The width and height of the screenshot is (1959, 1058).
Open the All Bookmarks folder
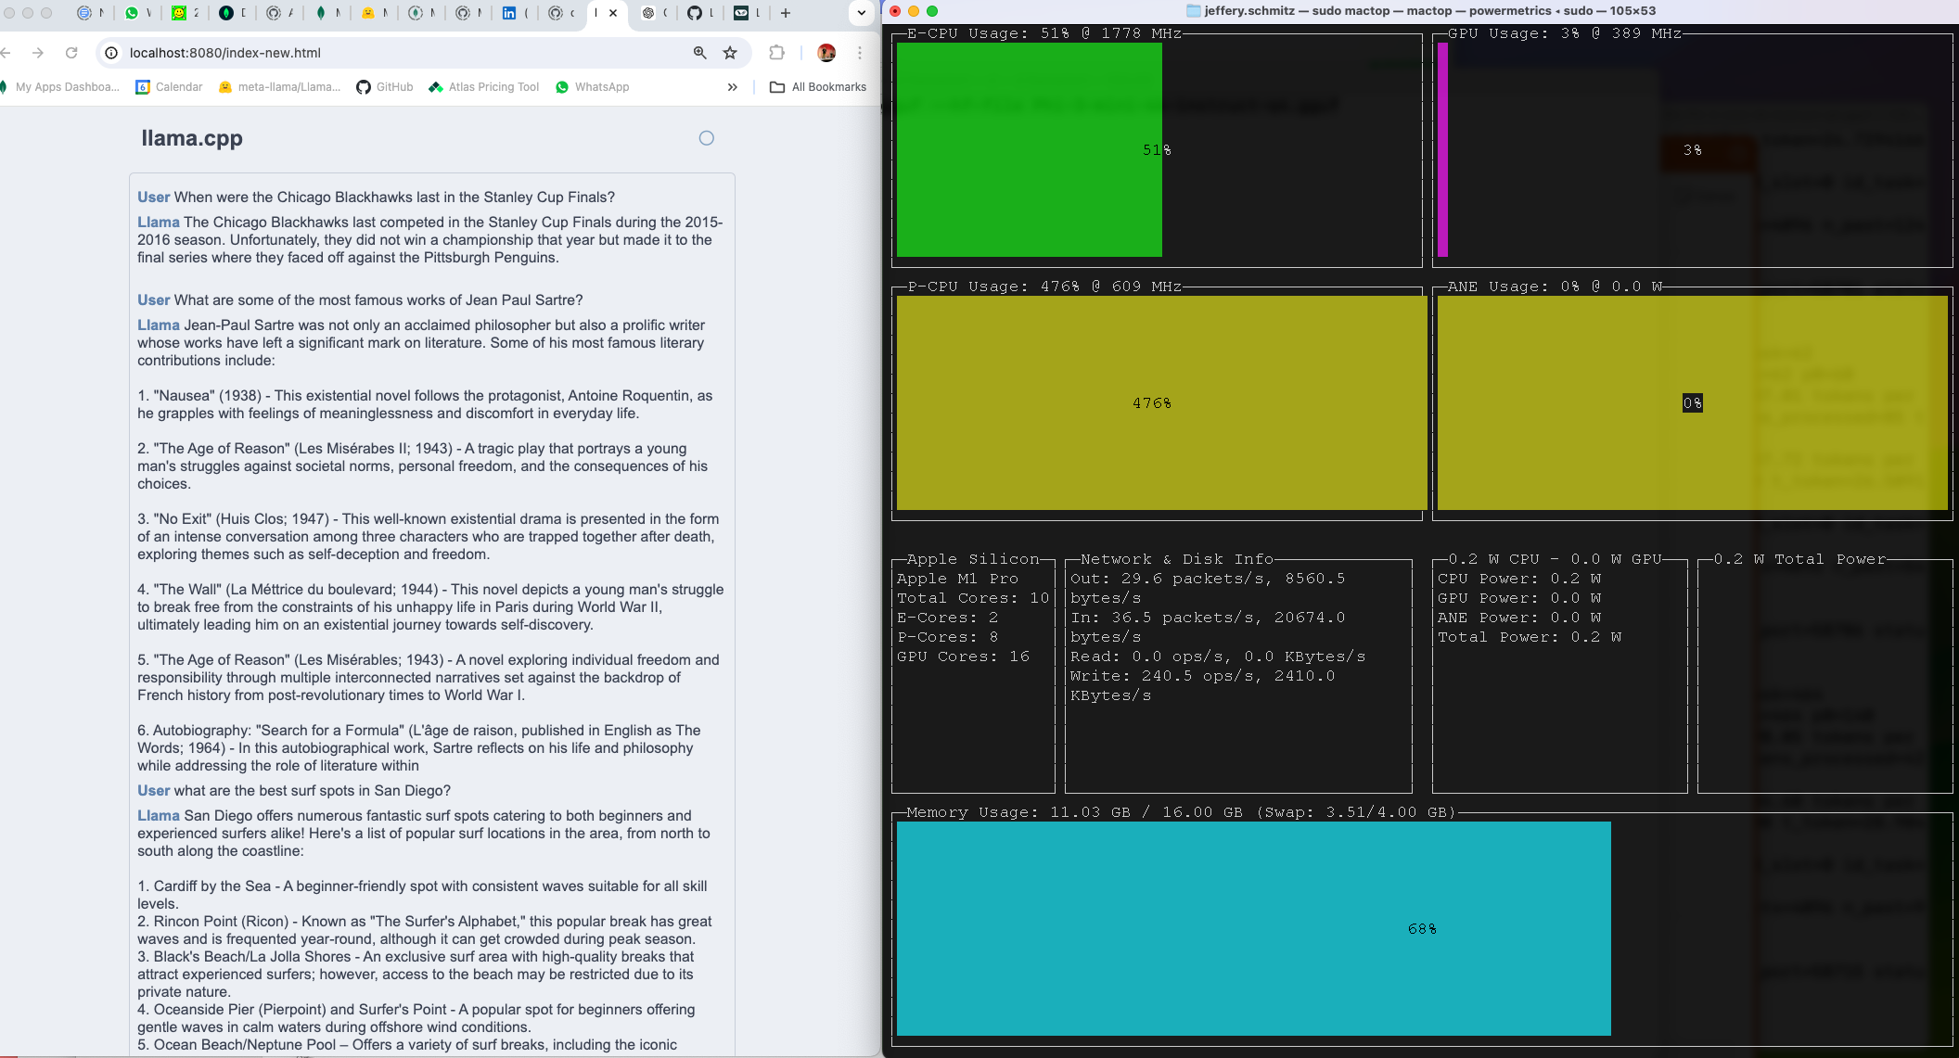click(818, 87)
